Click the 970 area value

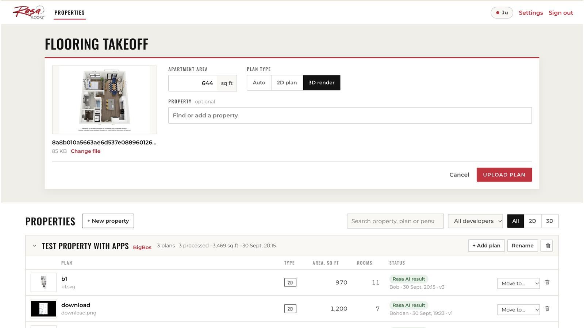(x=341, y=282)
